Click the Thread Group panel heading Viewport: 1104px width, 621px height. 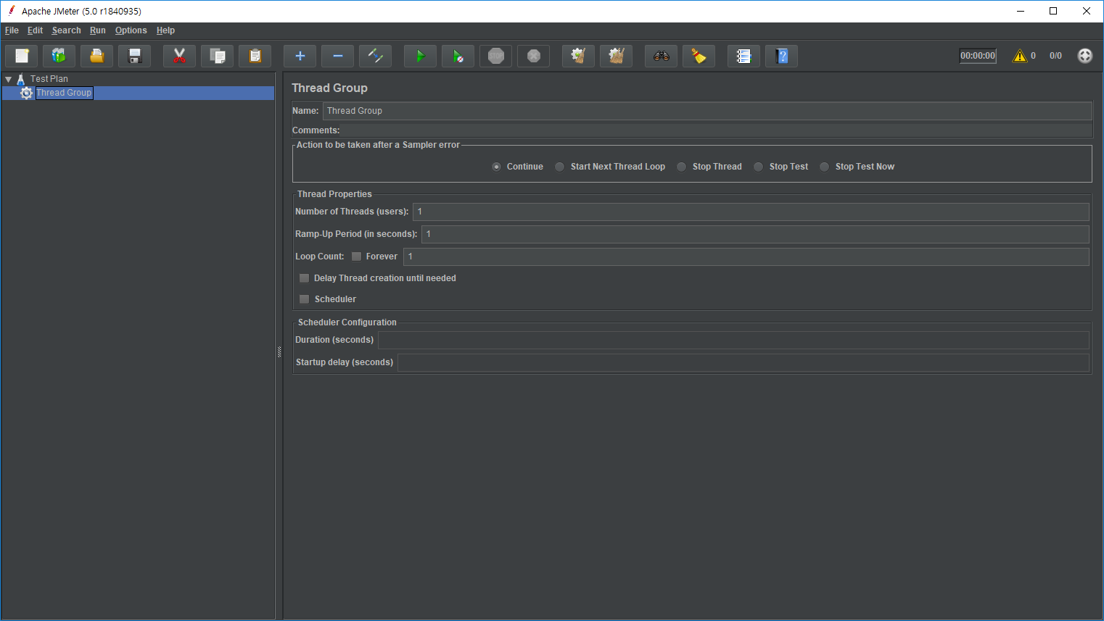[x=329, y=88]
